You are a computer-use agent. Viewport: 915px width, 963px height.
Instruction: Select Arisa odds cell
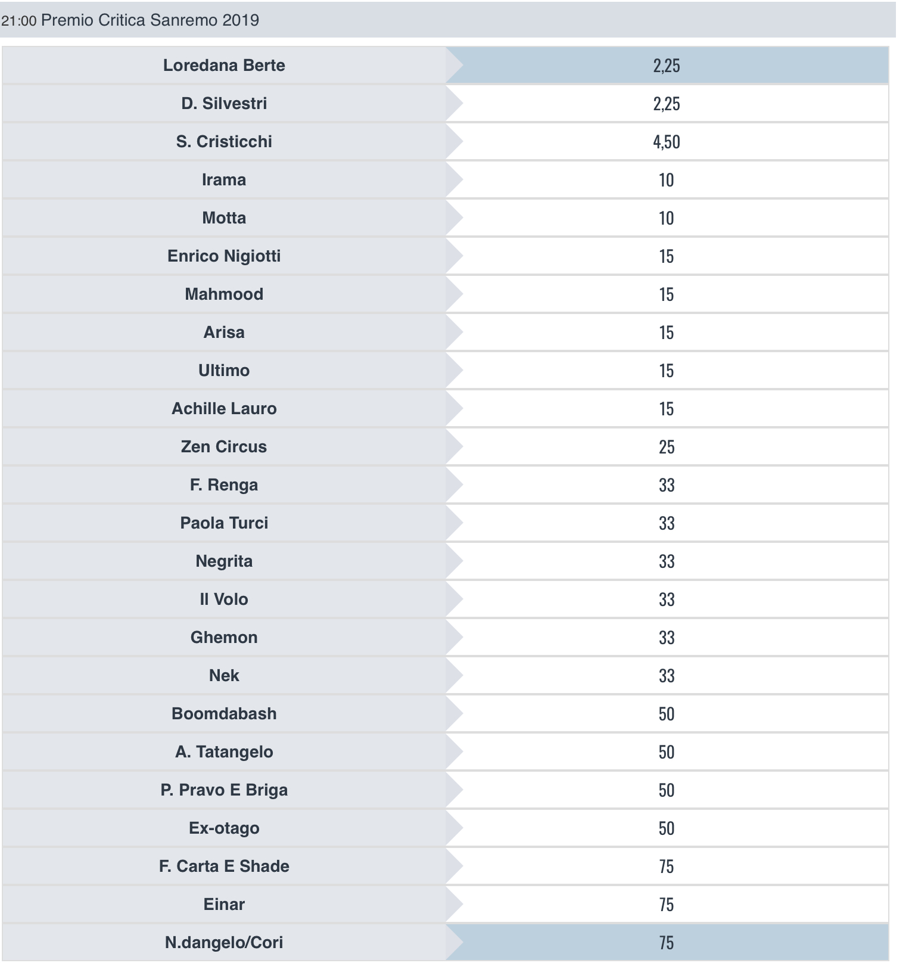pos(666,333)
